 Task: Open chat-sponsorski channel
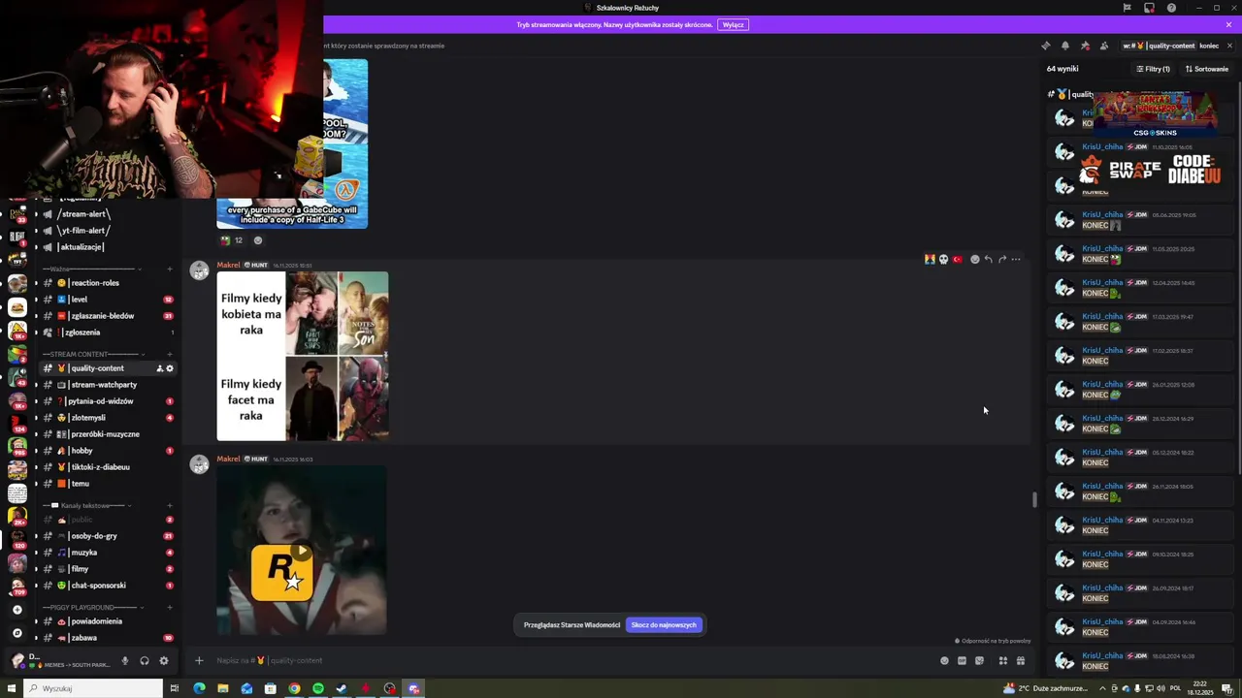point(109,586)
